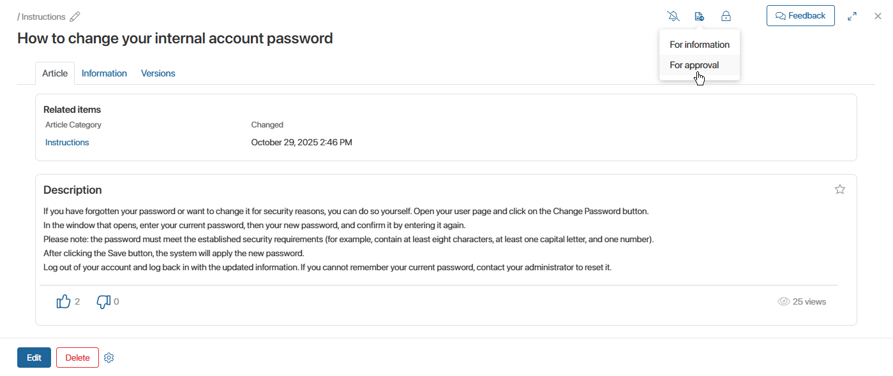Toggle the notification bell icon
The height and width of the screenshot is (376, 893).
pos(673,17)
